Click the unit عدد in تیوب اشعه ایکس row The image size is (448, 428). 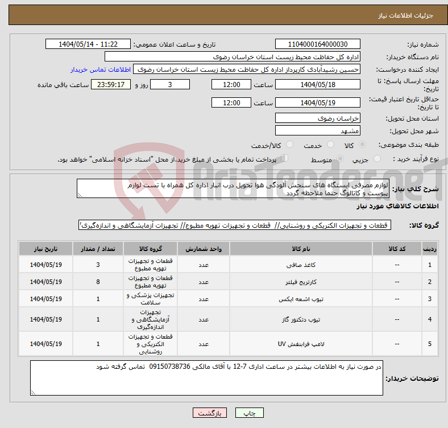click(x=204, y=299)
